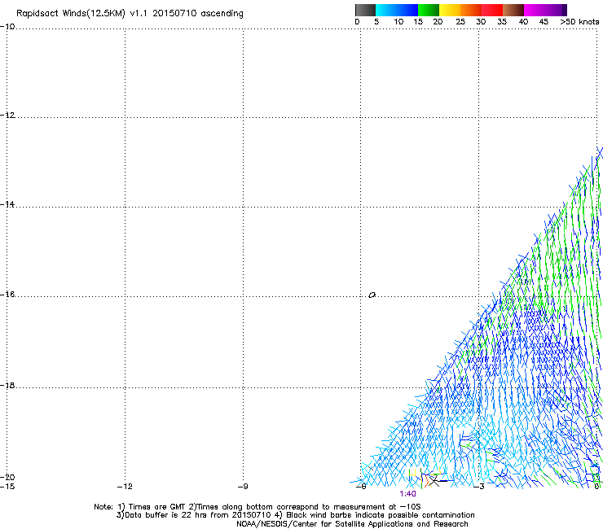
Task: Click the longitude axis label '-3'
Action: pos(479,487)
